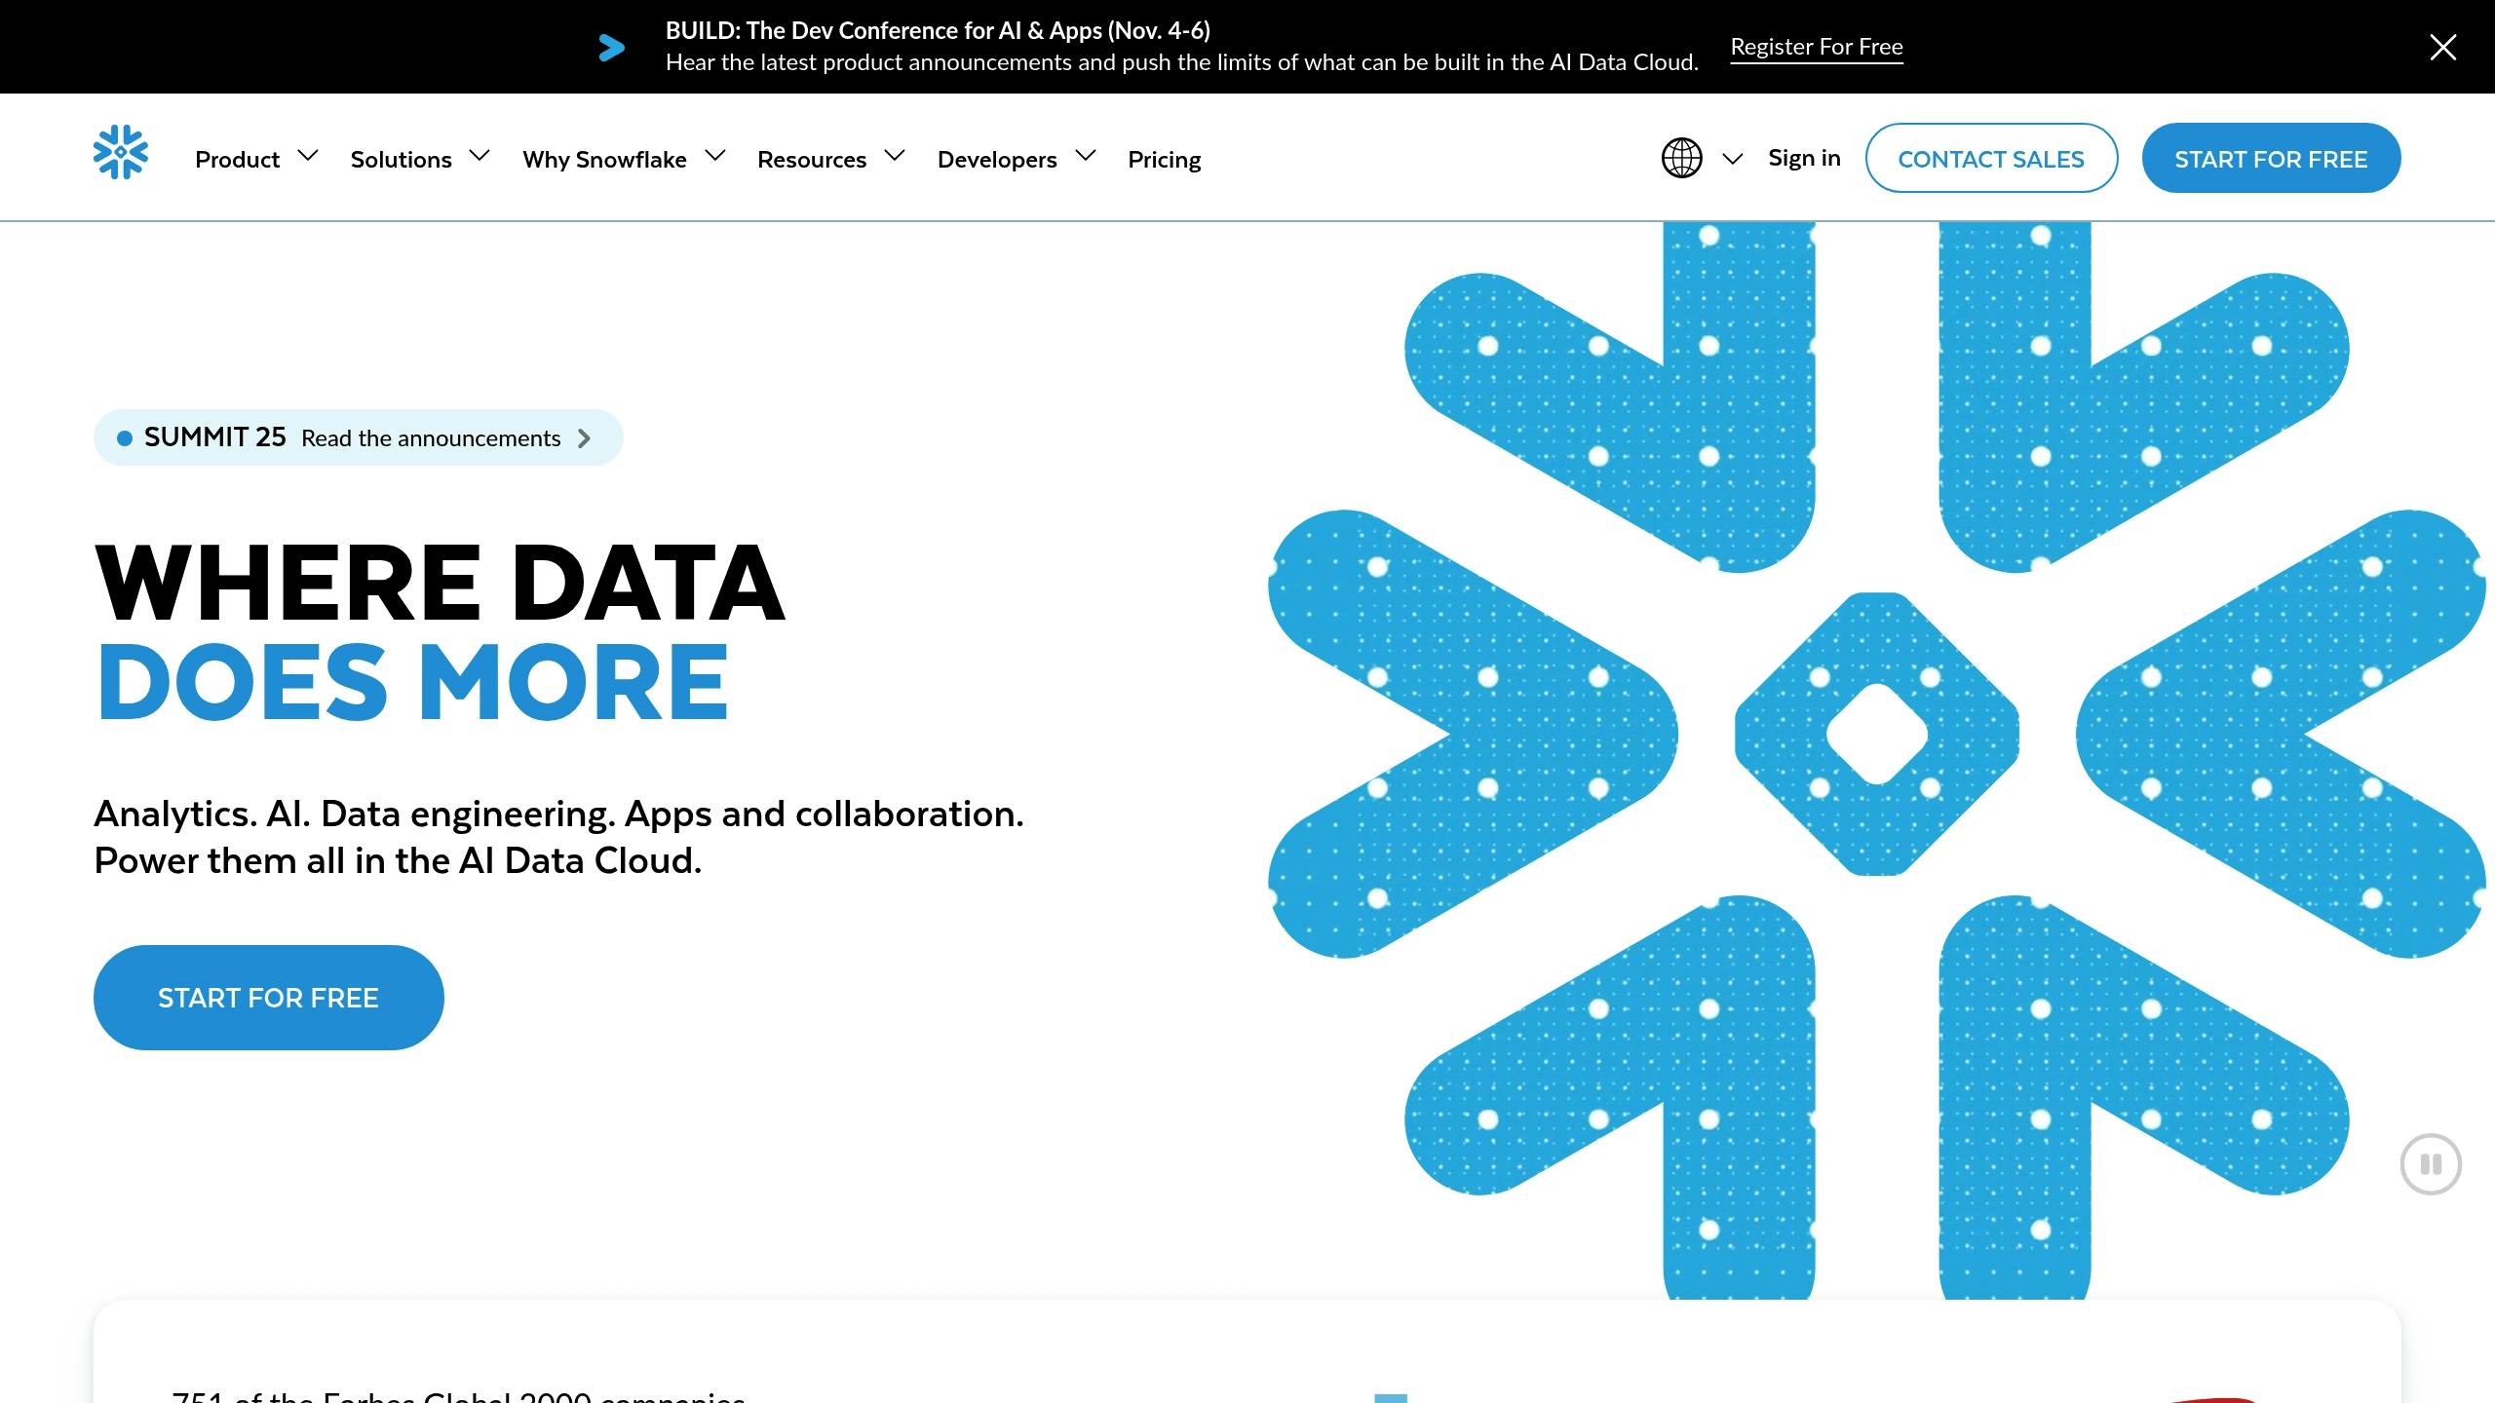Expand the Solutions menu chevron
Image resolution: width=2495 pixels, height=1403 pixels.
tap(480, 156)
